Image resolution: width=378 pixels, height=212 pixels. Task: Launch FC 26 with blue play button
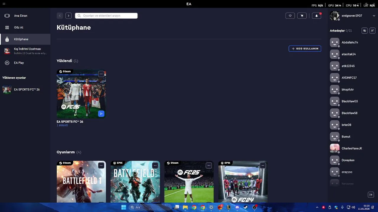coord(101,114)
